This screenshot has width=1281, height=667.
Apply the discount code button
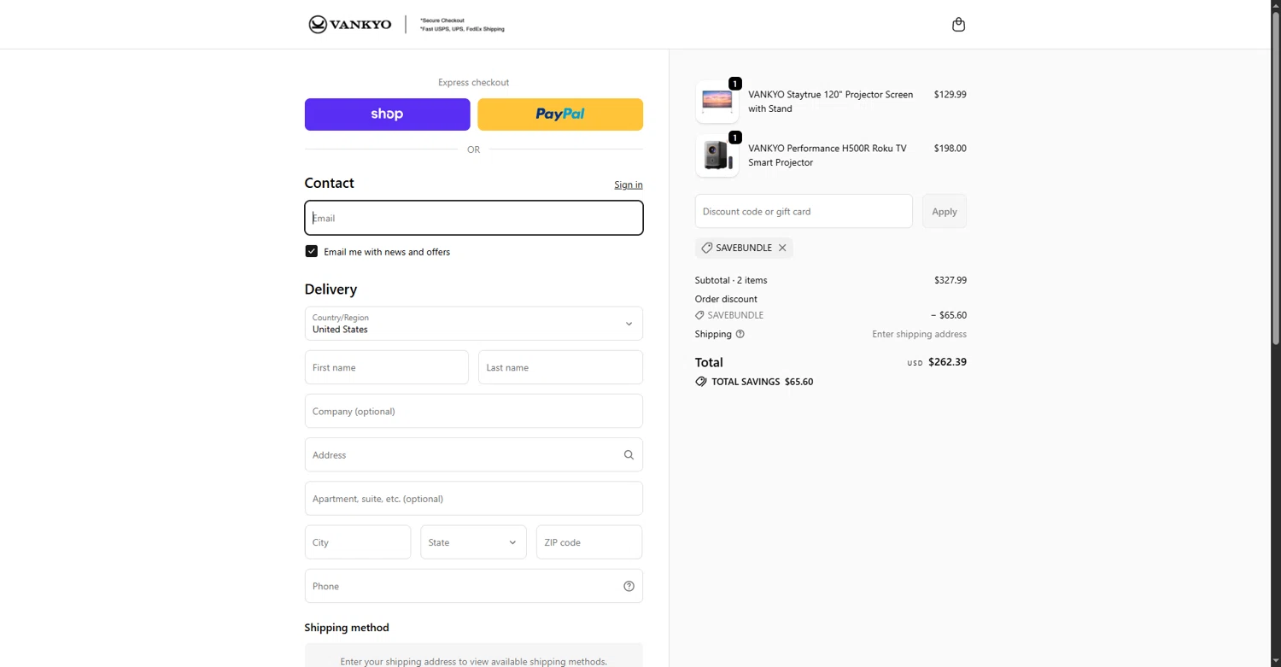click(945, 211)
